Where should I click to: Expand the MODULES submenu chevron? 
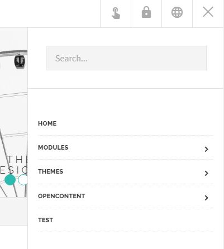(206, 149)
